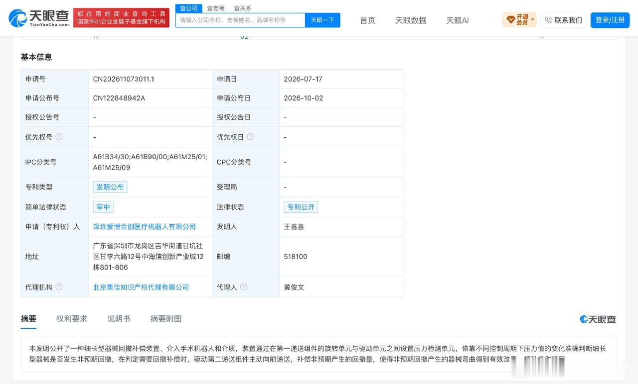The width and height of the screenshot is (638, 384).
Task: Open 天眼AI navigation item
Action: [x=457, y=20]
